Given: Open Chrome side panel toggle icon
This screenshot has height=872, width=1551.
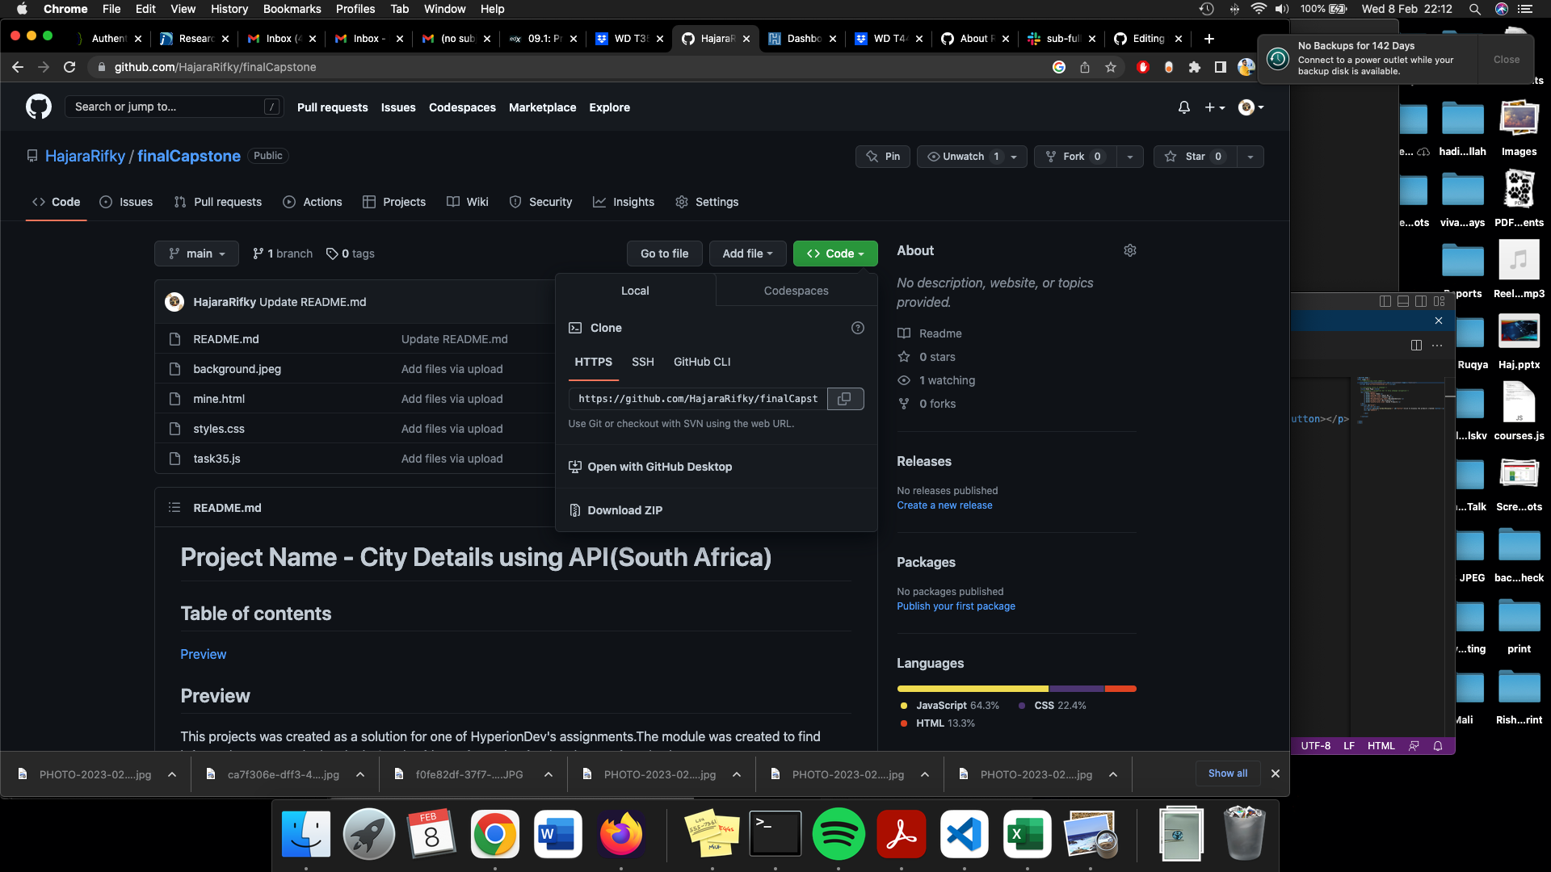Looking at the screenshot, I should [x=1220, y=67].
